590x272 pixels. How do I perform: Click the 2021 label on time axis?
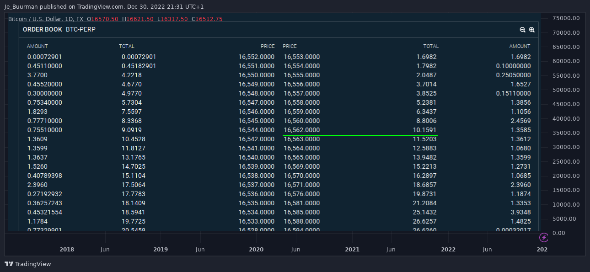click(x=352, y=250)
